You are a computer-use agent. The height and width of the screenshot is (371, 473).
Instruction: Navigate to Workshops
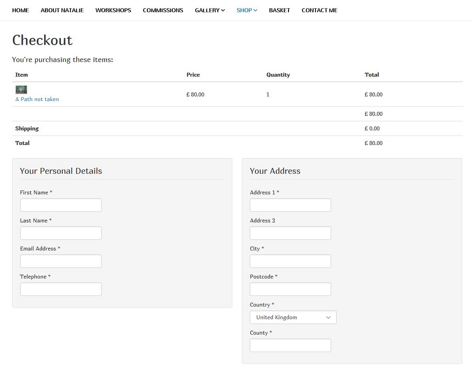[x=113, y=10]
